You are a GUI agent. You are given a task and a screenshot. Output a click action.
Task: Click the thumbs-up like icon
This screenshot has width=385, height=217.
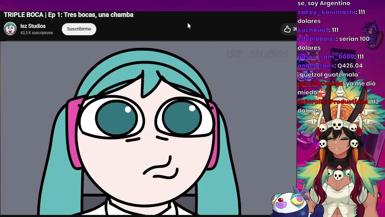(287, 29)
